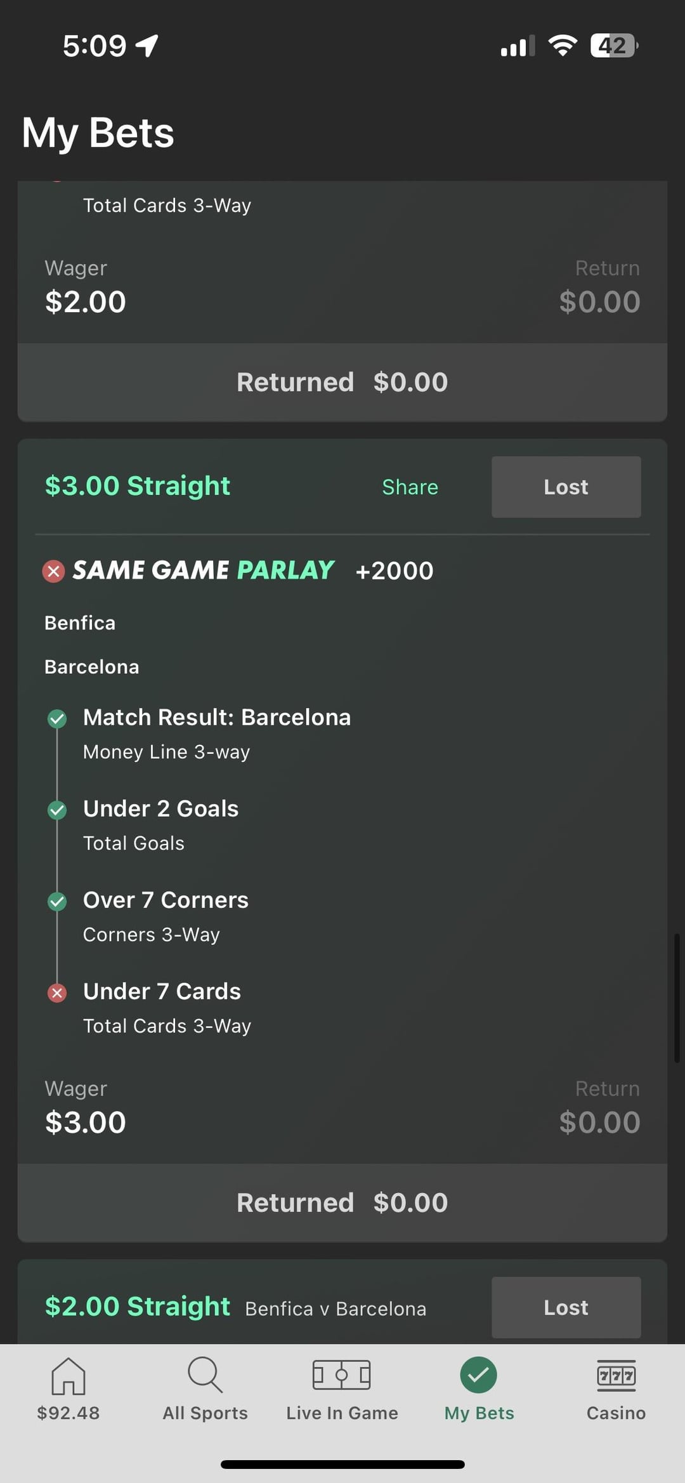Tap Lost button on Benfica v Barcelona bet
This screenshot has width=685, height=1483.
(566, 1307)
